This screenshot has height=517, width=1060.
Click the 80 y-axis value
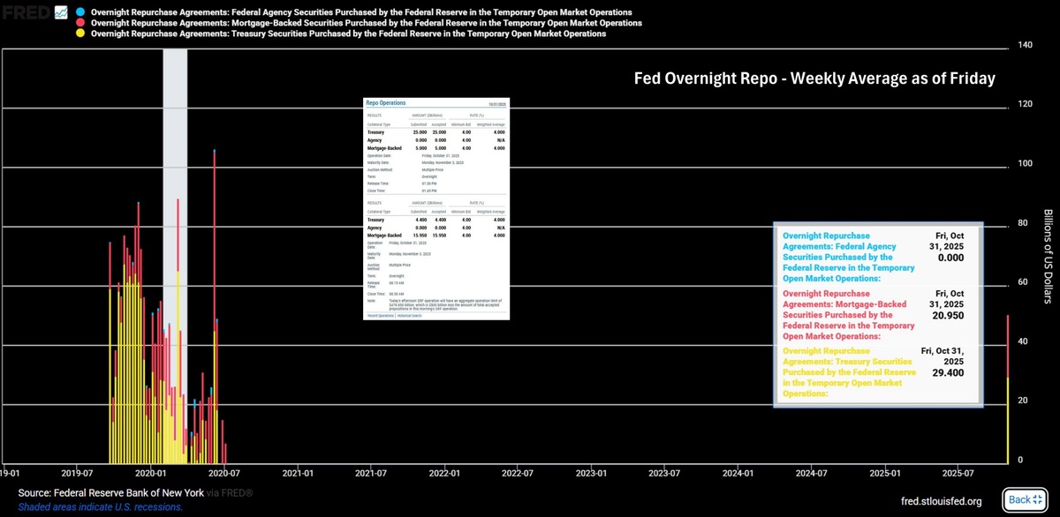1024,222
